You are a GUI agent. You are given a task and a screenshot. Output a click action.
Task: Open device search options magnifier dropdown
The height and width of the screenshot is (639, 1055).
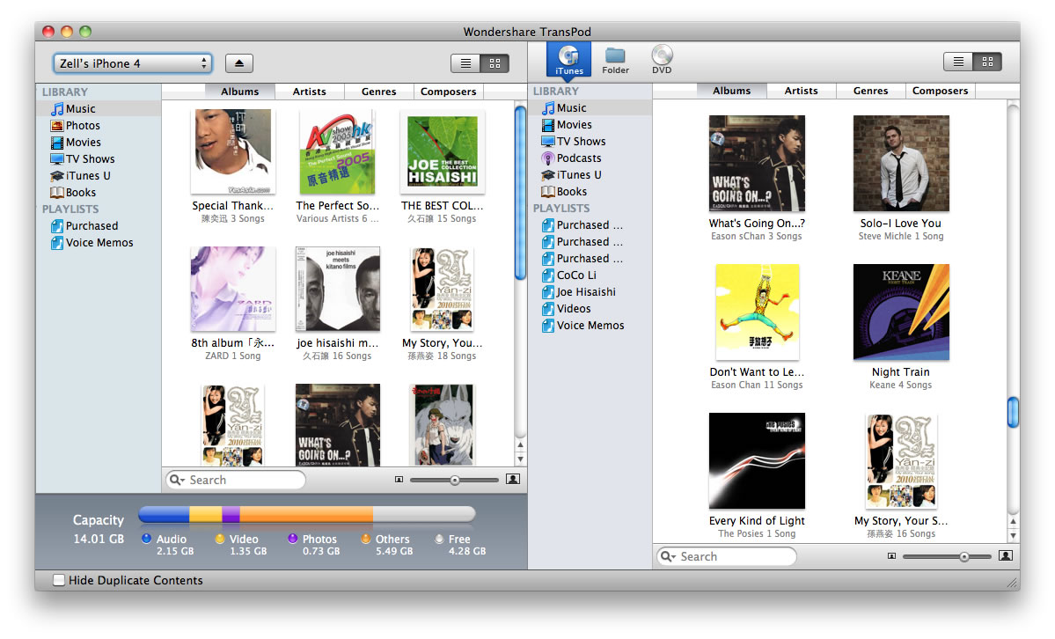point(178,480)
